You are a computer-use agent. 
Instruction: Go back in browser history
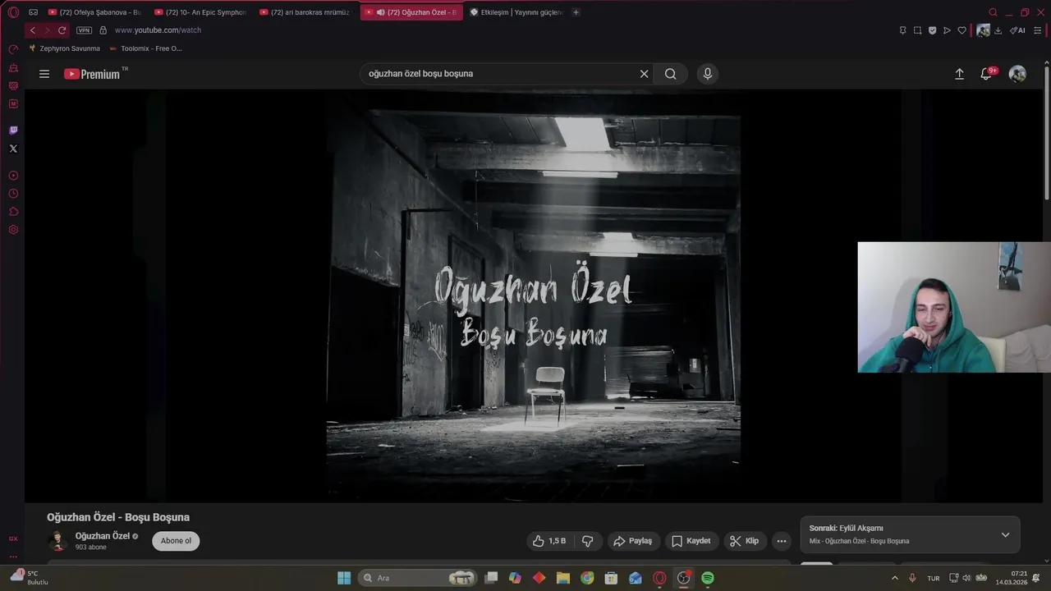tap(33, 30)
